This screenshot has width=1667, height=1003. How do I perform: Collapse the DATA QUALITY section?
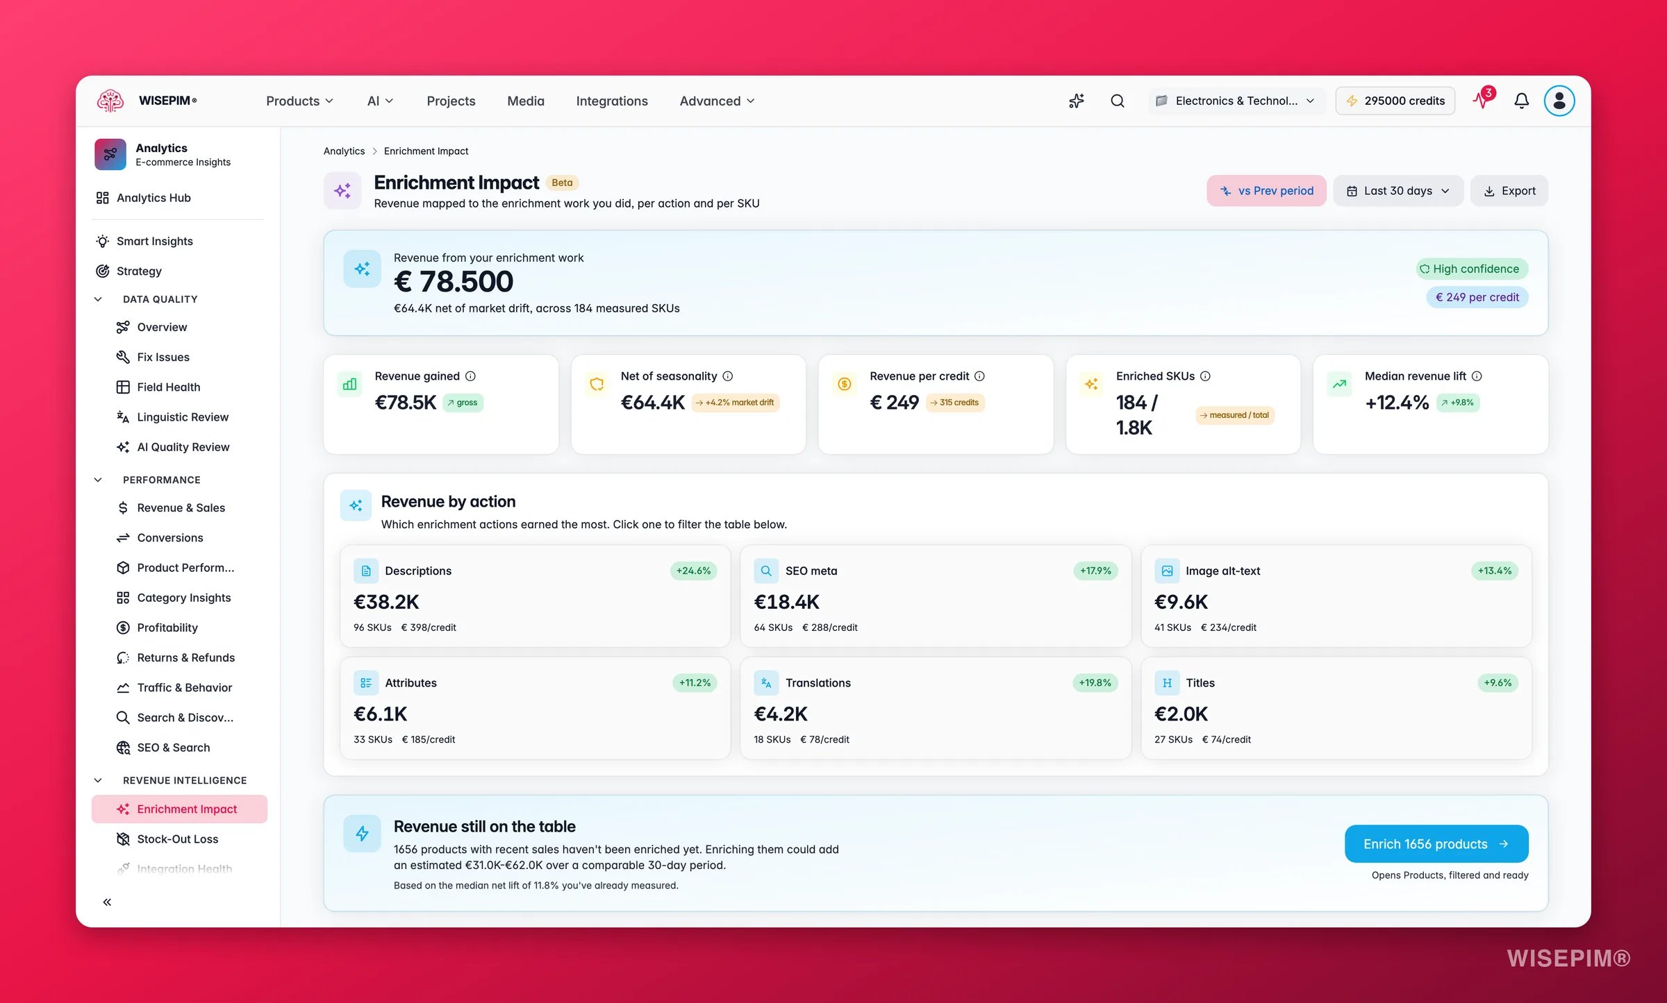(x=98, y=298)
